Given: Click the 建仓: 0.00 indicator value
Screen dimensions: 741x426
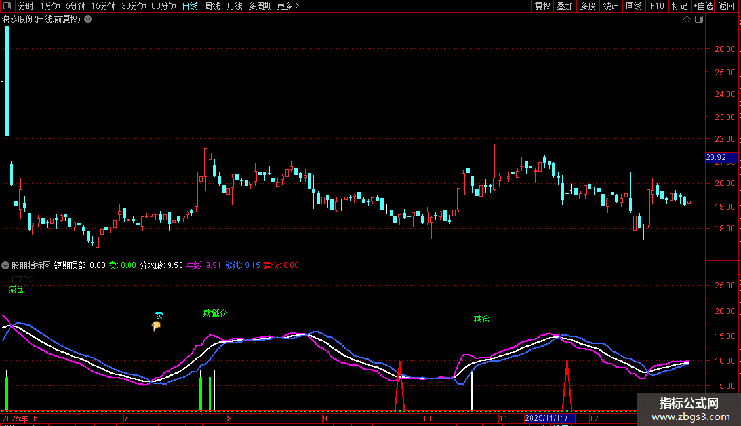Looking at the screenshot, I should [281, 265].
